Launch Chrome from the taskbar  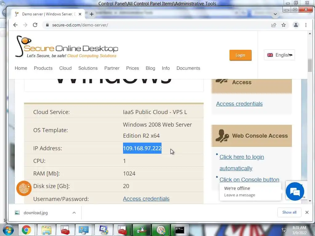click(26, 230)
